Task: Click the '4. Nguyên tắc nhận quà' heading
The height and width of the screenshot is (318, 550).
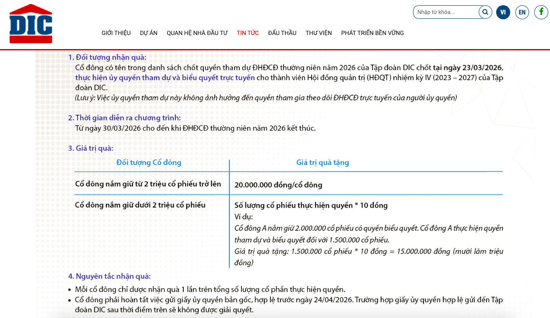Action: 109,276
